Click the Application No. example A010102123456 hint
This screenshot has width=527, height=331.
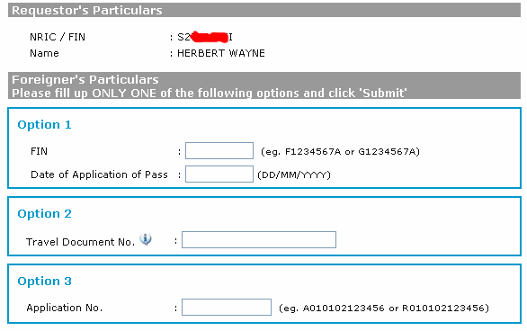pos(344,308)
